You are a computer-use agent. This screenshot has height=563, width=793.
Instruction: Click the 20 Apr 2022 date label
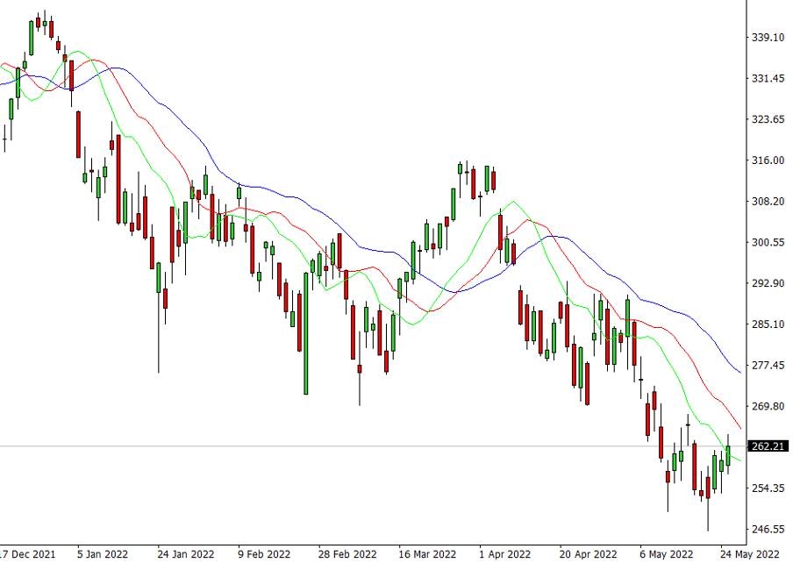pyautogui.click(x=588, y=553)
